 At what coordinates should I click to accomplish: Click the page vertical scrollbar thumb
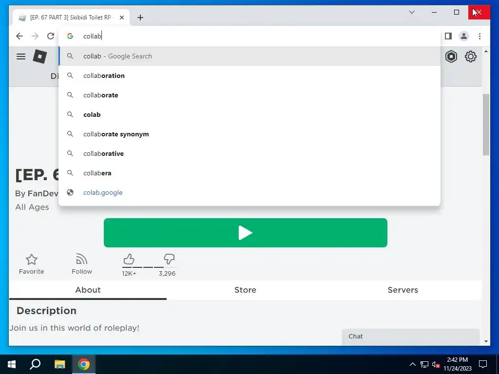click(486, 125)
